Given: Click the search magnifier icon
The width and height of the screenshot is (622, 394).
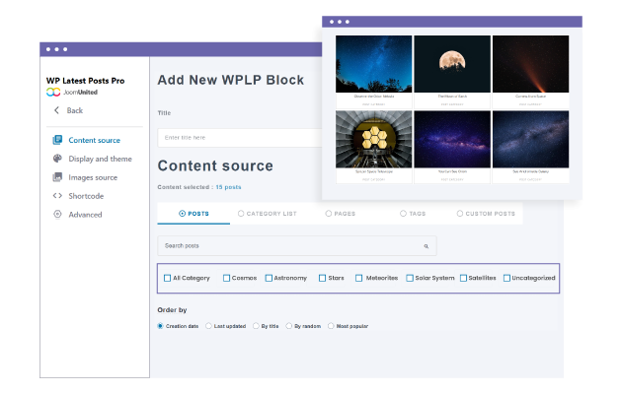Looking at the screenshot, I should [x=426, y=246].
